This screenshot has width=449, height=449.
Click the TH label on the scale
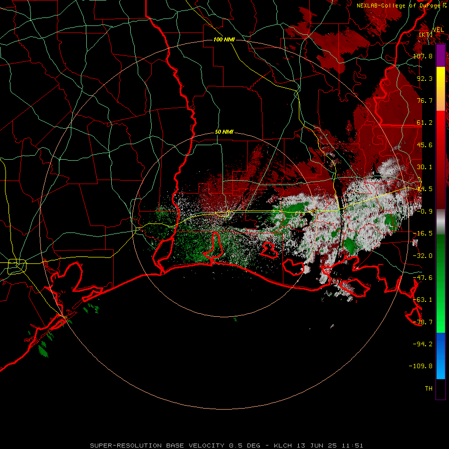(429, 388)
